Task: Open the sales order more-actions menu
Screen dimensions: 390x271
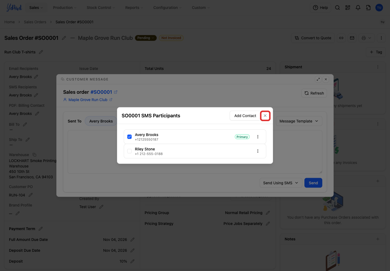Action: (381, 38)
